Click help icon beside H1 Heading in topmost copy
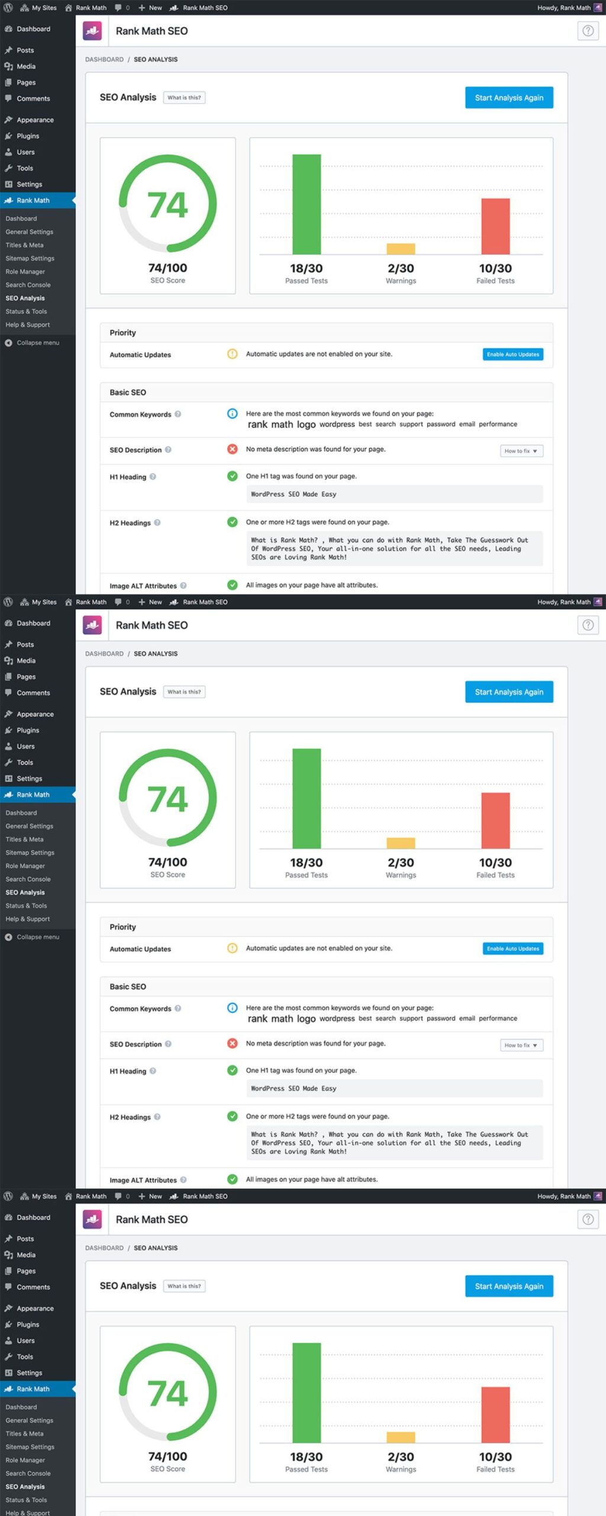Image resolution: width=606 pixels, height=1516 pixels. click(x=153, y=477)
